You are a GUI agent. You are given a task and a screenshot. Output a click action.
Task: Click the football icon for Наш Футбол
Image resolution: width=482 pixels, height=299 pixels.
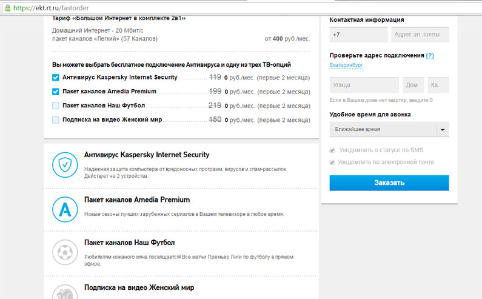[63, 251]
